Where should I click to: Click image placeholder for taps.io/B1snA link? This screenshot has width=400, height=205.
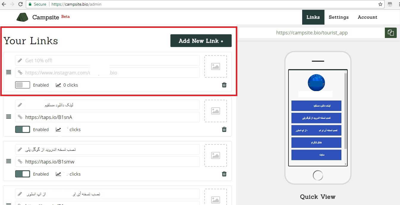click(216, 111)
